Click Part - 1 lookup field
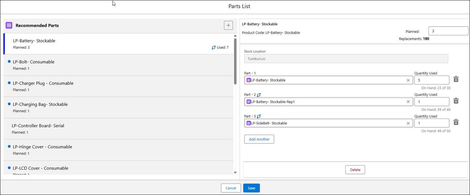The height and width of the screenshot is (195, 470). pos(328,80)
